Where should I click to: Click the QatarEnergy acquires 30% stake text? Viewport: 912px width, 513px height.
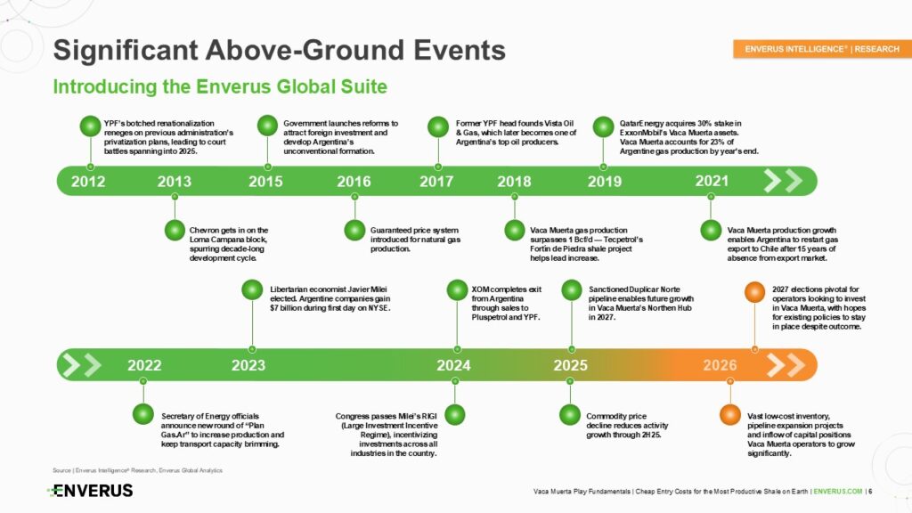[689, 137]
